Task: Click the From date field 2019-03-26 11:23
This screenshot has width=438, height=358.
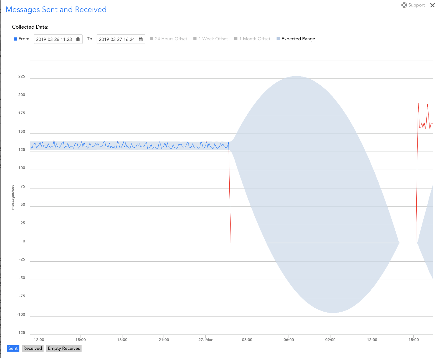Action: coord(58,39)
